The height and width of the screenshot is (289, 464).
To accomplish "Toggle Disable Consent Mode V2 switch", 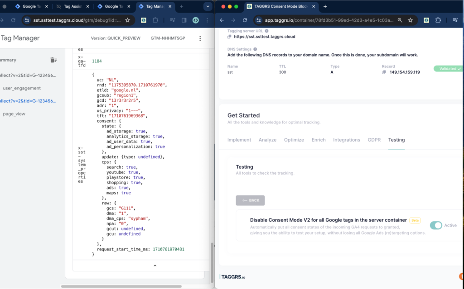I will click(436, 225).
